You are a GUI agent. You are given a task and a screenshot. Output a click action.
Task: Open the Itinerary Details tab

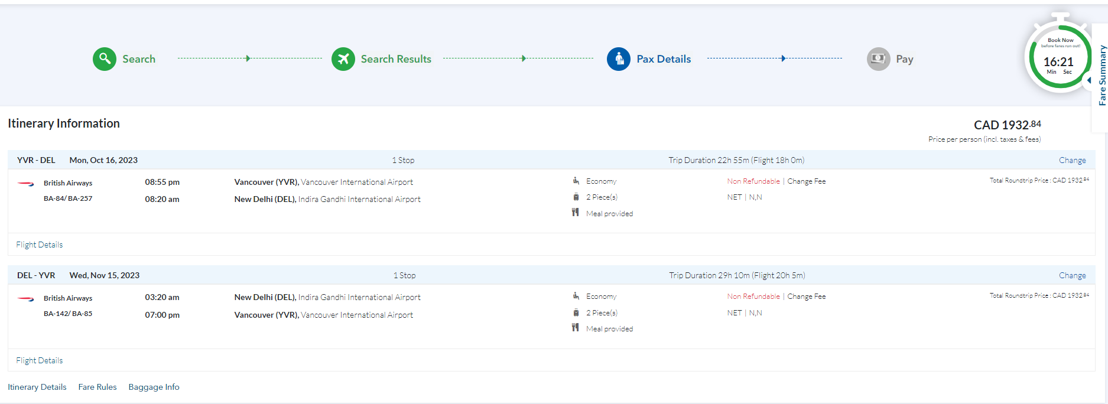[37, 387]
